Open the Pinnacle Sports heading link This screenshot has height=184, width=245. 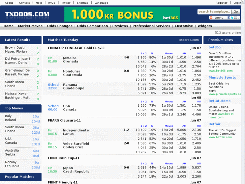(222, 77)
